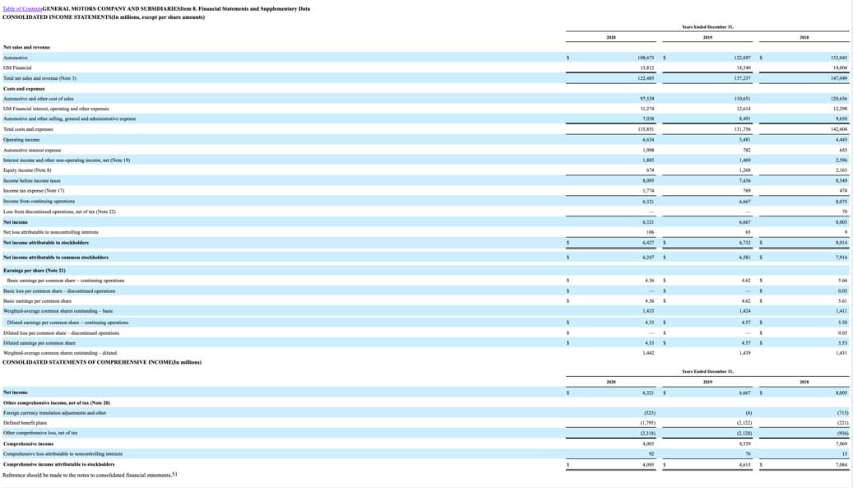The image size is (853, 488).
Task: Select income tax expense 2020 value 1,774
Action: (648, 191)
